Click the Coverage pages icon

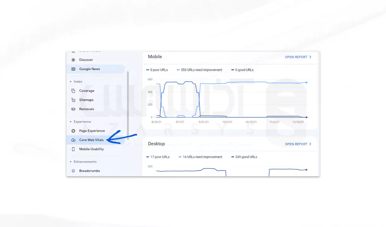[x=73, y=91]
